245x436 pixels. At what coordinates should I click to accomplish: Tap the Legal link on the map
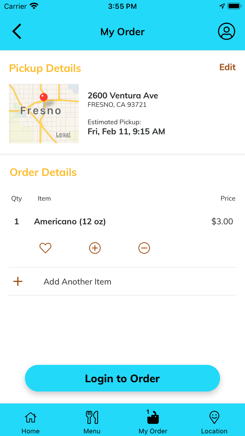[63, 134]
